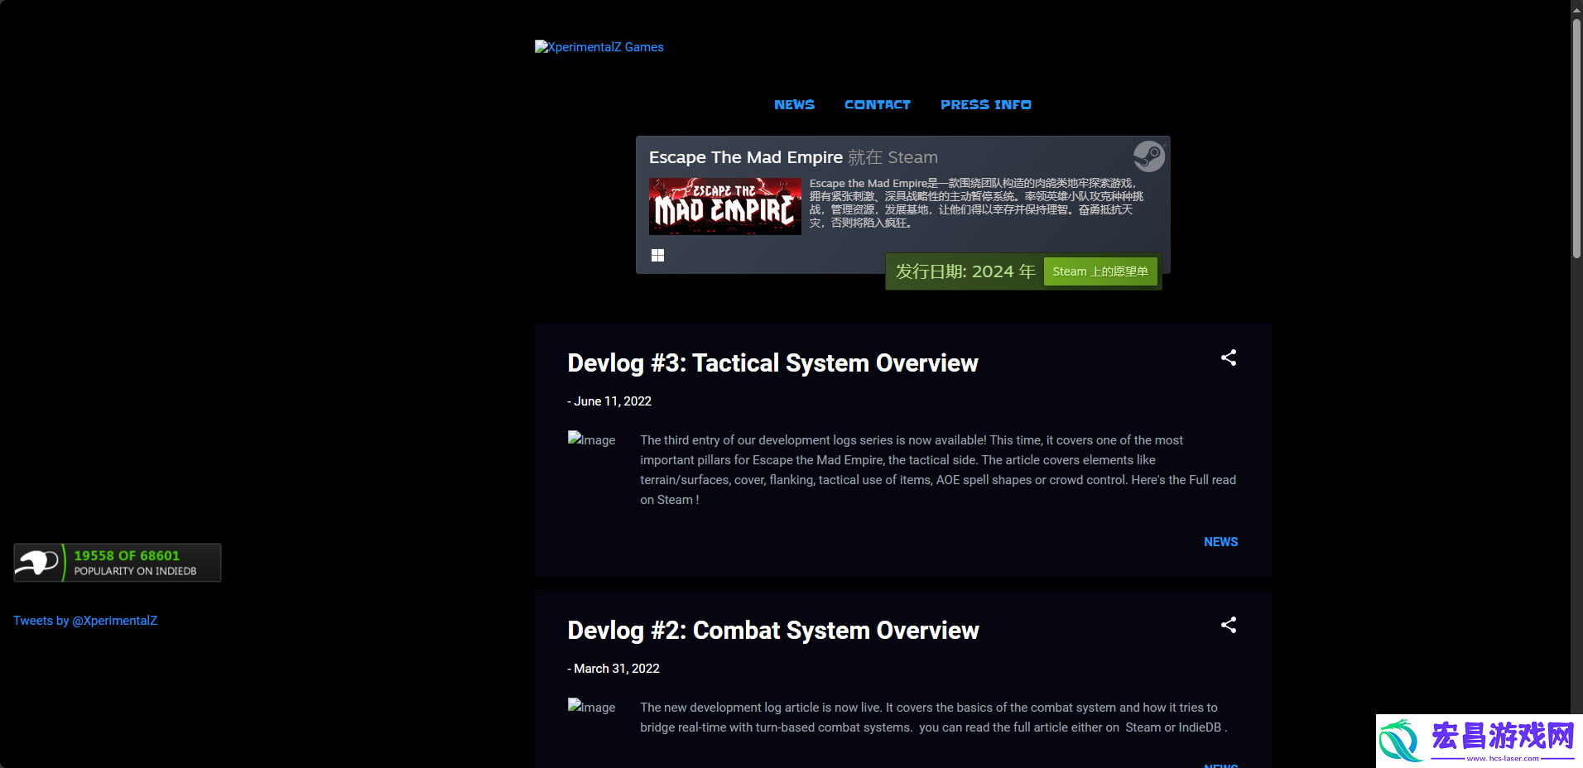This screenshot has height=768, width=1583.
Task: Share the Devlog #3 post
Action: pos(1229,358)
